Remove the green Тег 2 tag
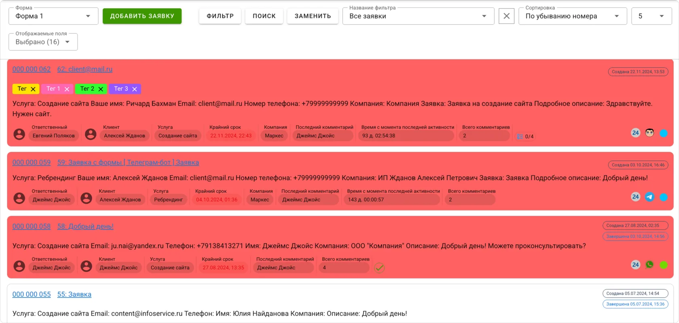 coord(101,89)
